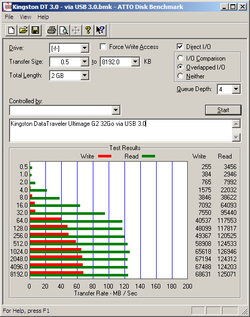
Task: Click description box scroll up arrow
Action: 236,124
